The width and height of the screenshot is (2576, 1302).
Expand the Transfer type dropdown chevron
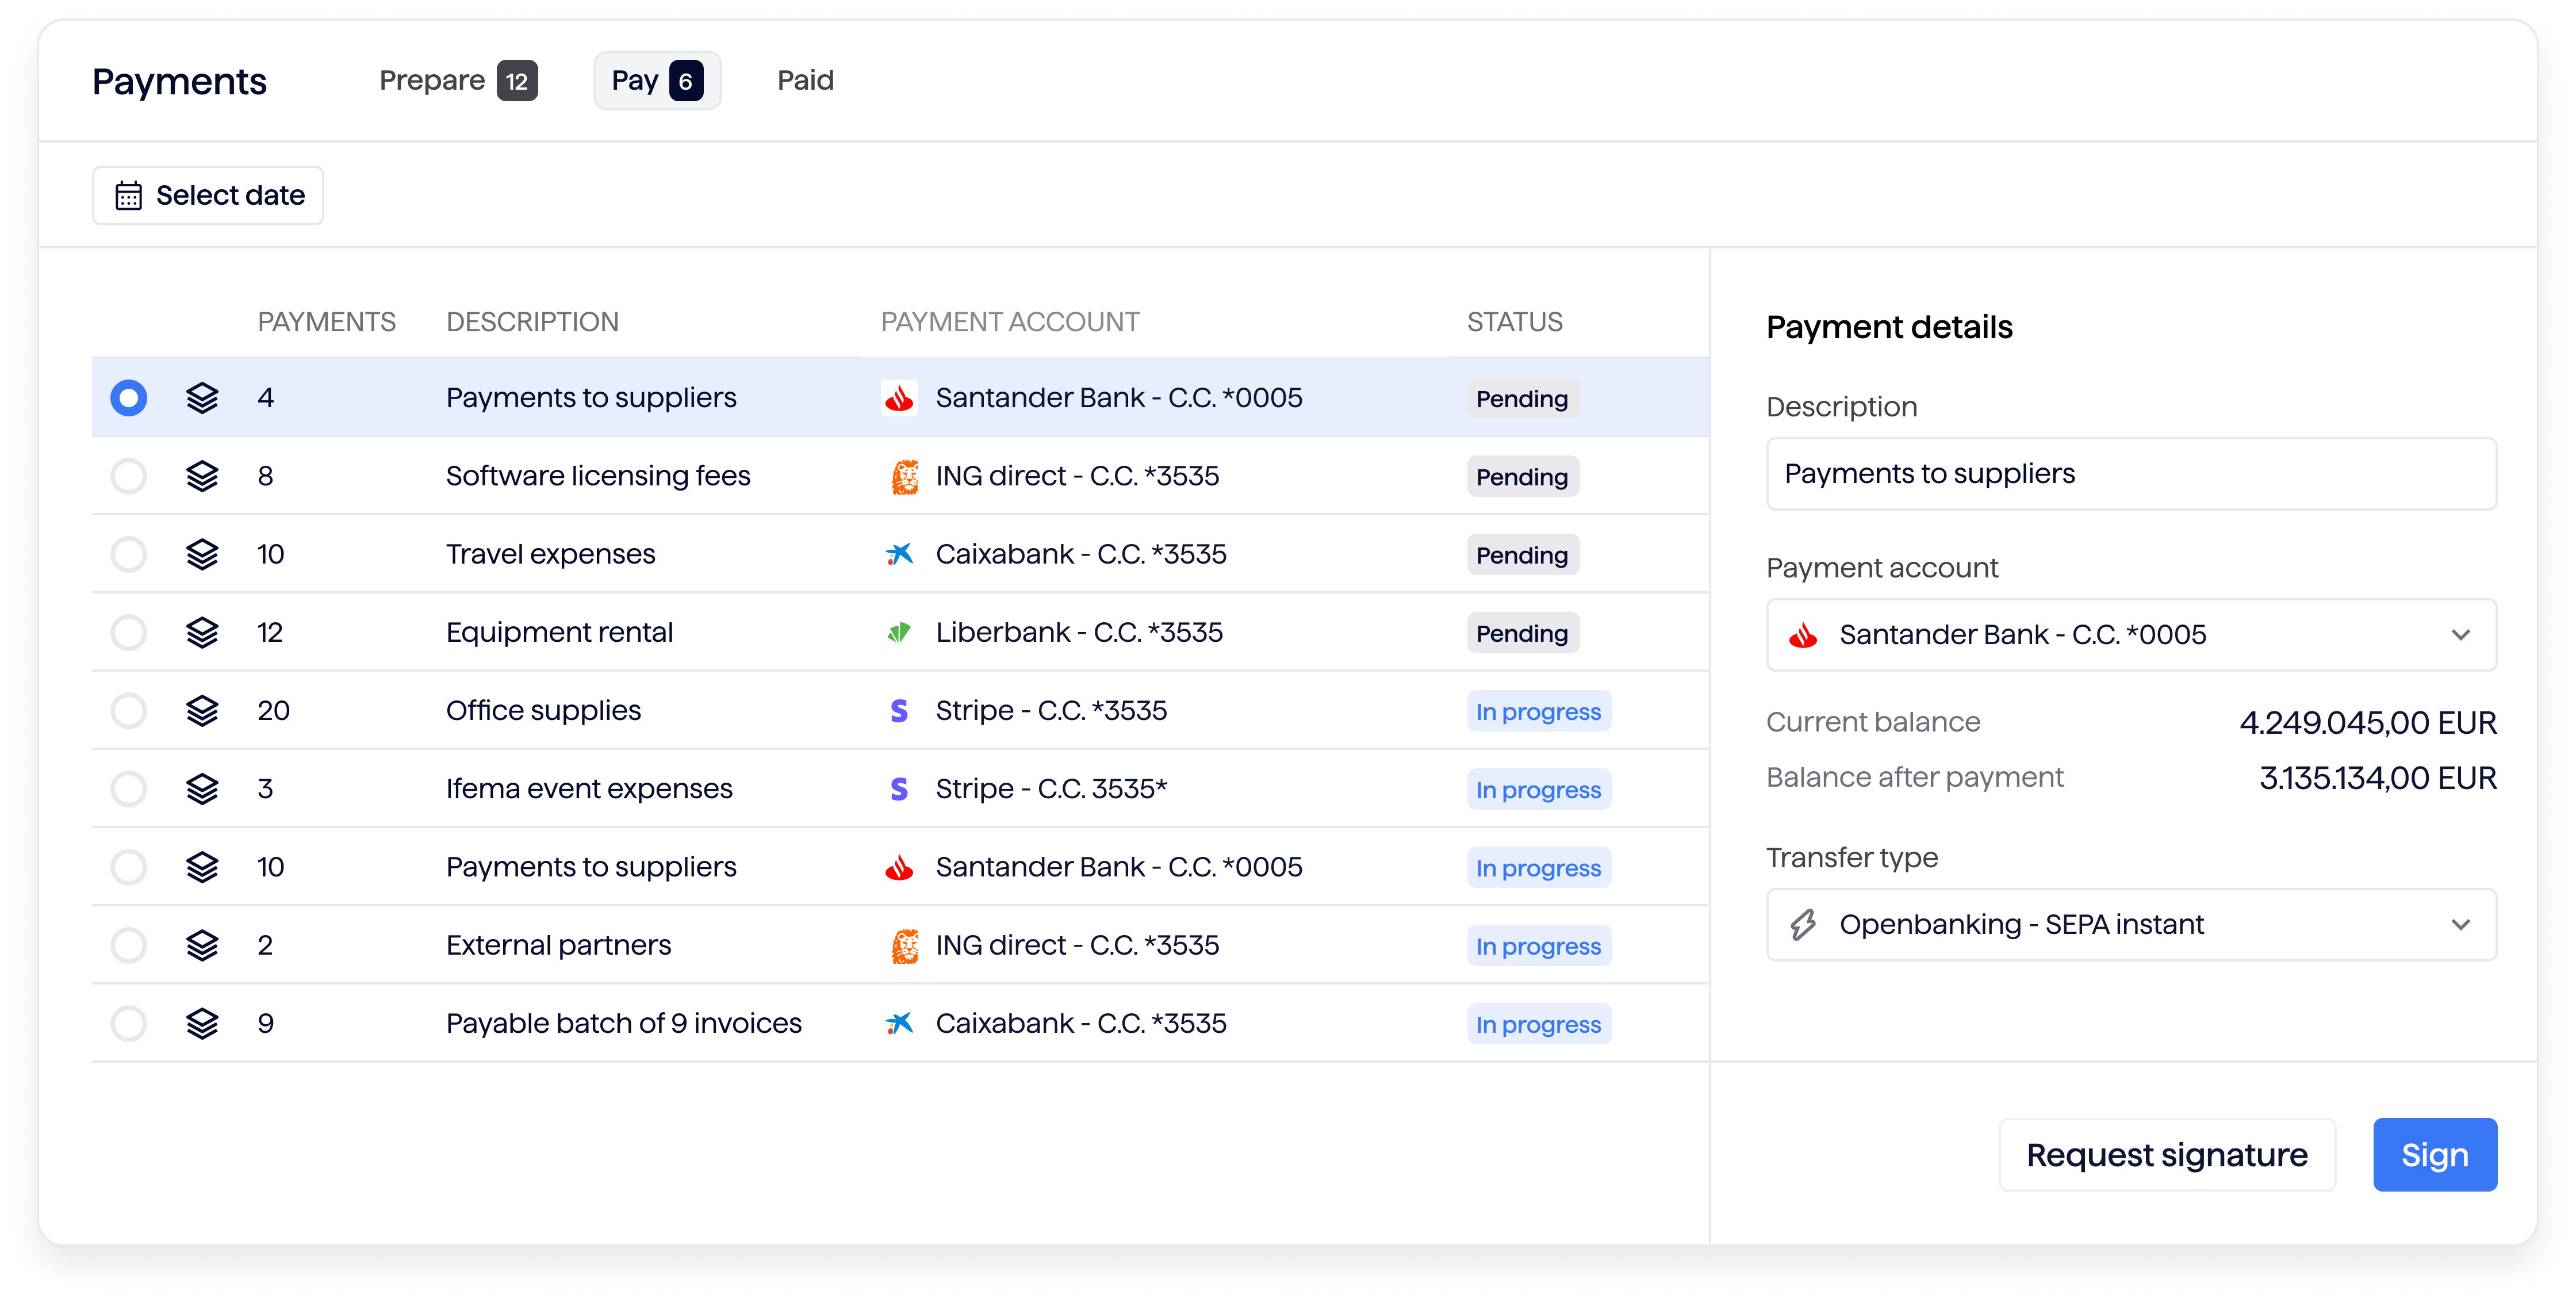pyautogui.click(x=2461, y=925)
